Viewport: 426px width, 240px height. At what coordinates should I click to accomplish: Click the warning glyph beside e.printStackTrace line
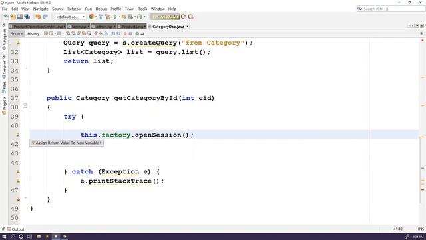tap(18, 181)
